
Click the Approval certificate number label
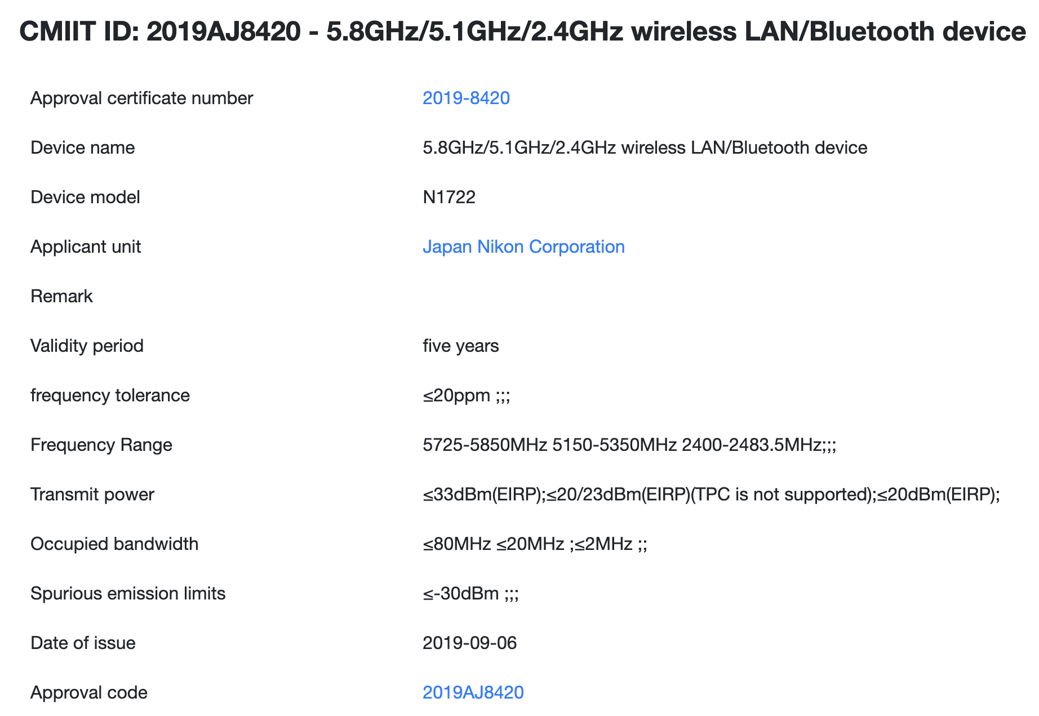point(141,98)
